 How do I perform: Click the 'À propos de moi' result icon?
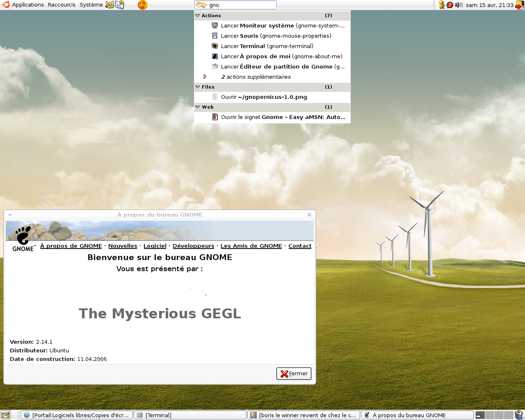point(215,56)
